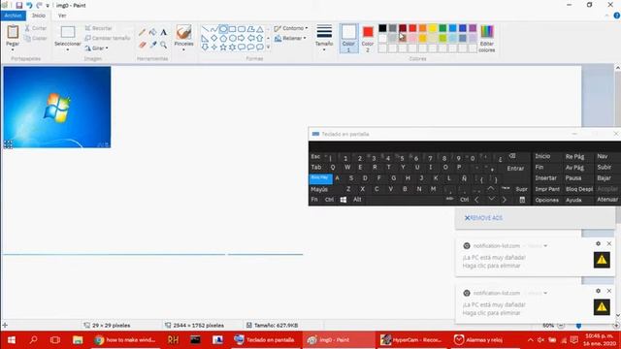This screenshot has width=621, height=349.
Task: Click Opciones key on on-screen keyboard
Action: [546, 201]
